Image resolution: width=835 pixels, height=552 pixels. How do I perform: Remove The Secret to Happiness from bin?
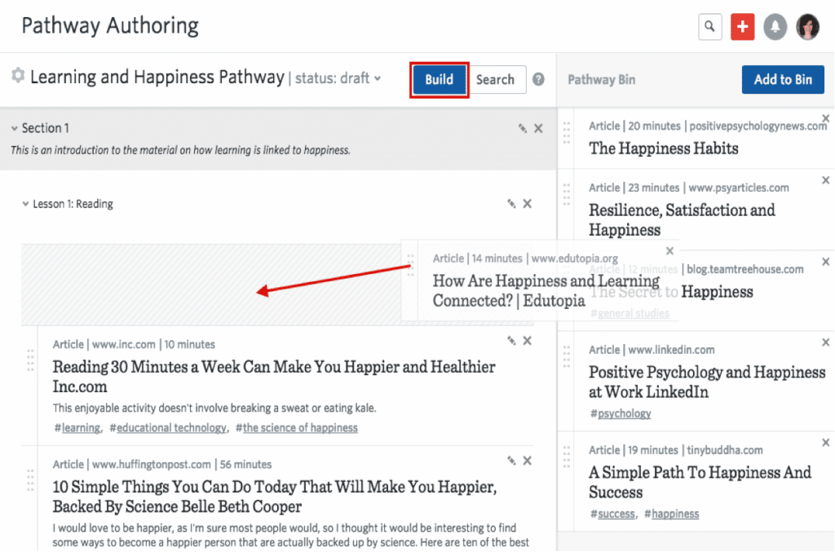click(x=825, y=262)
